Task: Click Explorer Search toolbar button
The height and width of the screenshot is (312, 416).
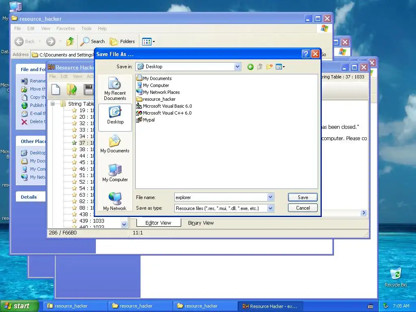Action: pyautogui.click(x=93, y=41)
